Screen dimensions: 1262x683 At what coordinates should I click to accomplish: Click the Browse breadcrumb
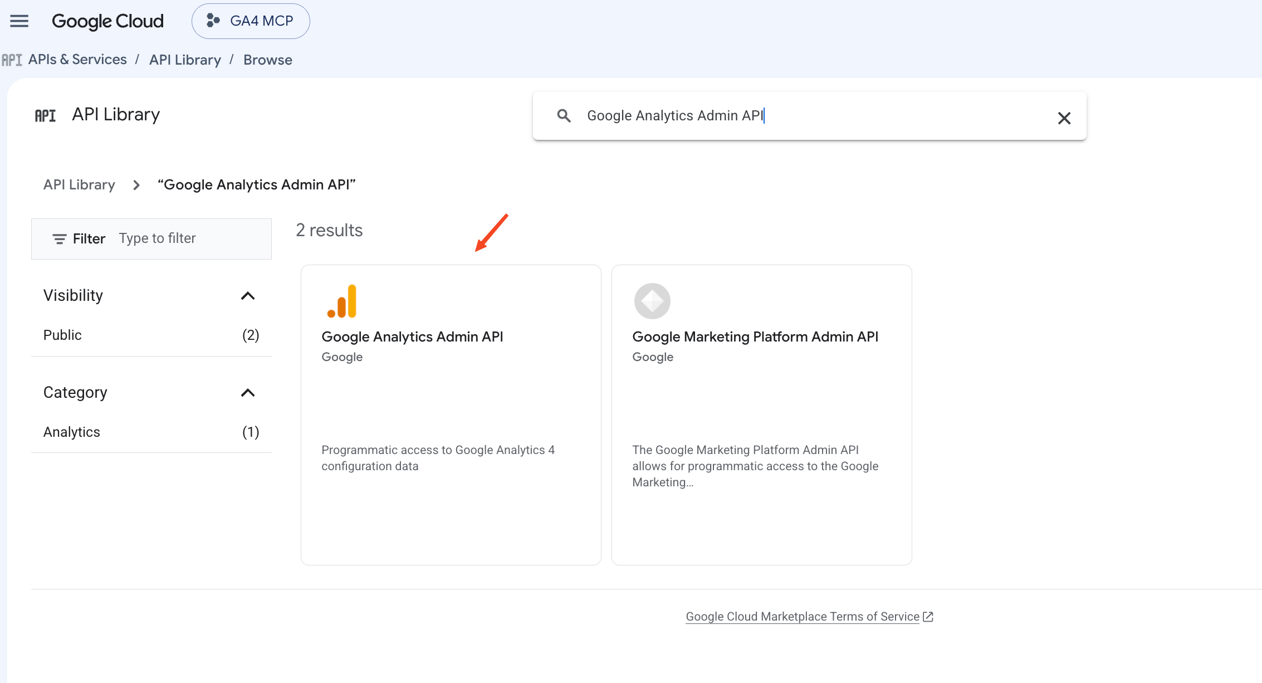pyautogui.click(x=268, y=60)
